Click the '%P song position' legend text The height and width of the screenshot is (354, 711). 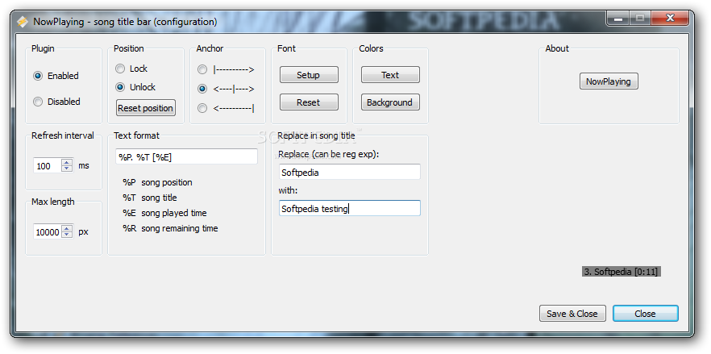[157, 182]
